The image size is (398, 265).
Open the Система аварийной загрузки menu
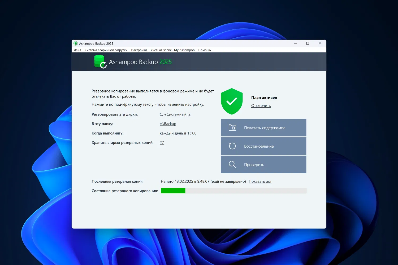[x=106, y=50]
